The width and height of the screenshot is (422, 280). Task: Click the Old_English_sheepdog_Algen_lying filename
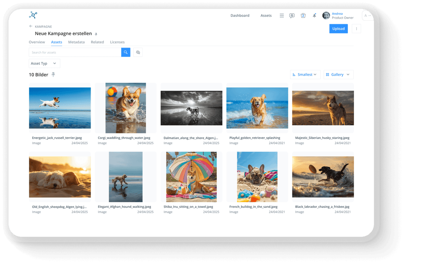59,207
